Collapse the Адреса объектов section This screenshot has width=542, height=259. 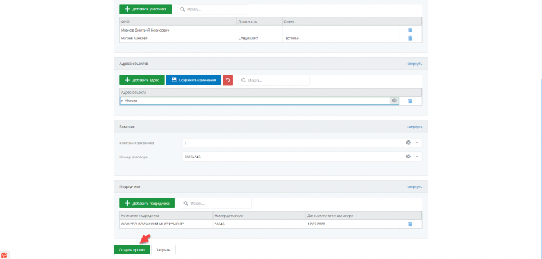click(414, 64)
